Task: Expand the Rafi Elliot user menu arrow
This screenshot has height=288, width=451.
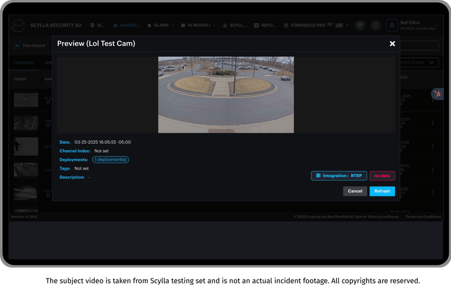Action: click(x=437, y=26)
